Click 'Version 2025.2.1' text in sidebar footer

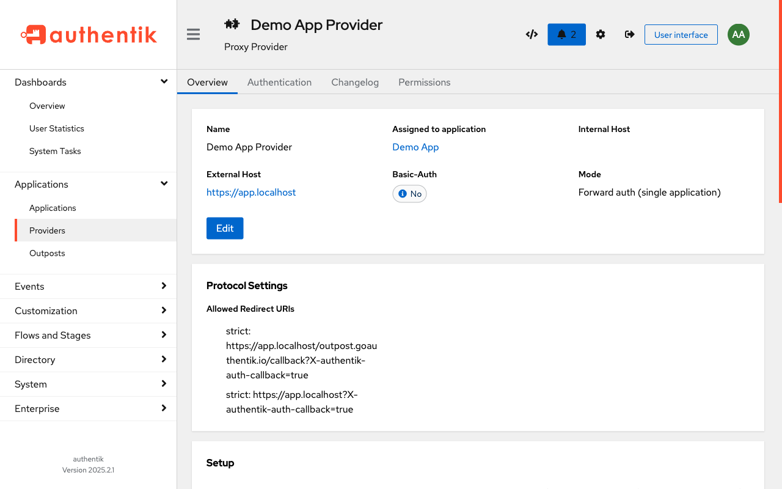88,470
